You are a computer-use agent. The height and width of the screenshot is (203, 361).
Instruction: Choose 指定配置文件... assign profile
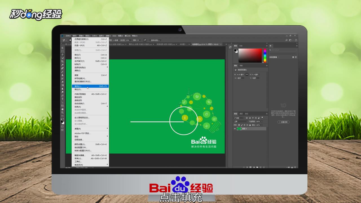click(x=90, y=147)
